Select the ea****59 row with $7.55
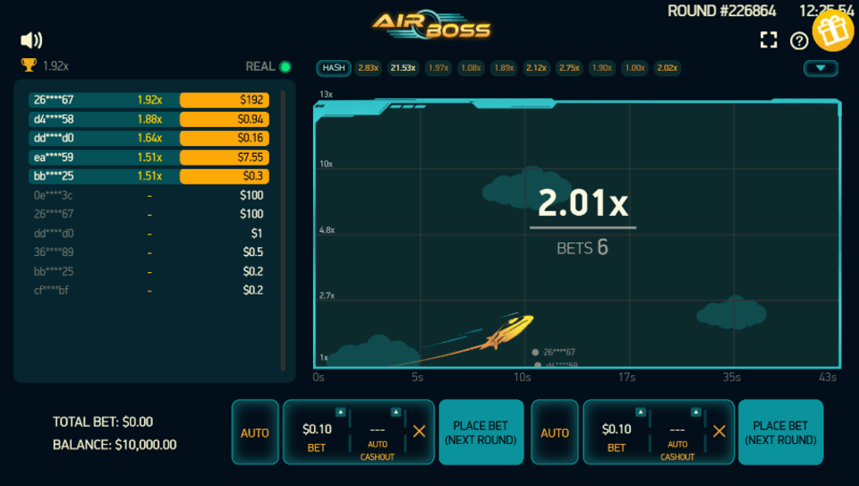 149,158
